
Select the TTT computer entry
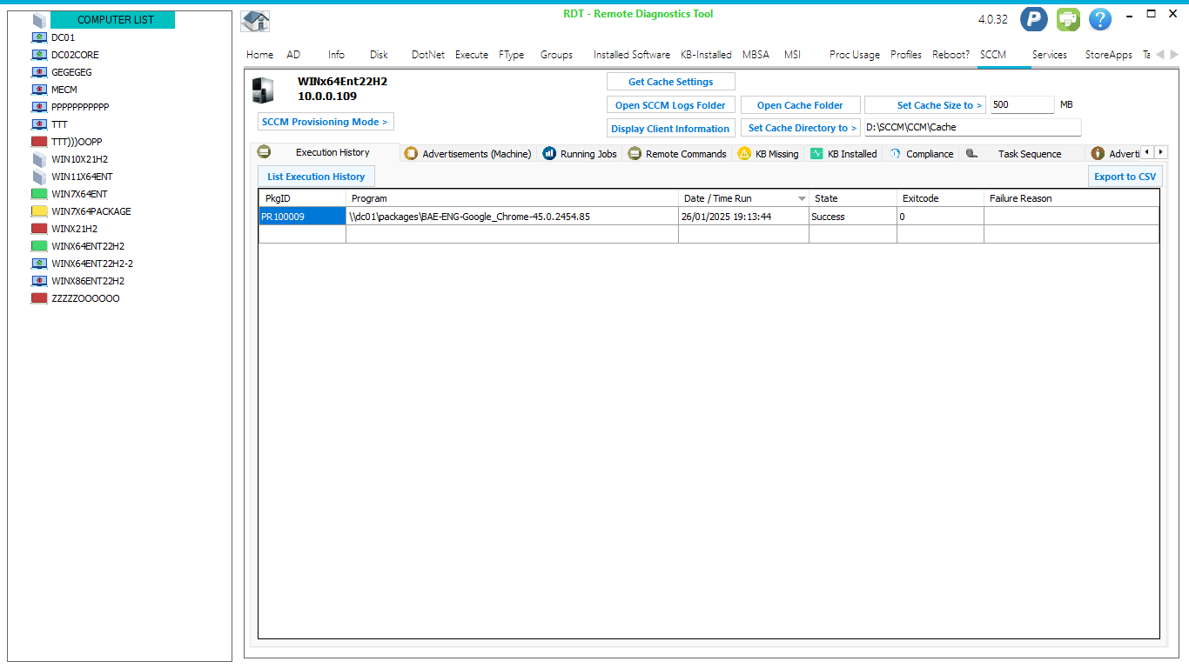59,124
